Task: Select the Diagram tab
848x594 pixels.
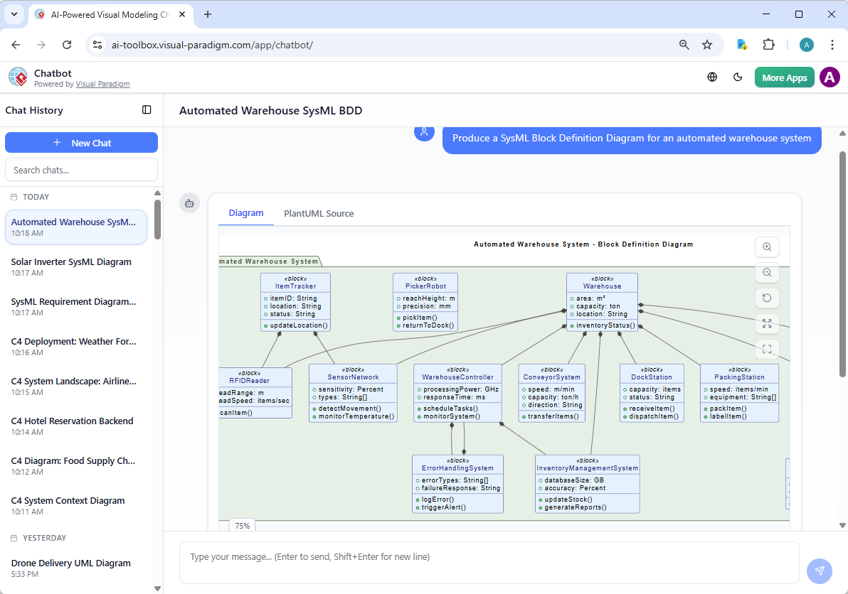Action: 245,213
